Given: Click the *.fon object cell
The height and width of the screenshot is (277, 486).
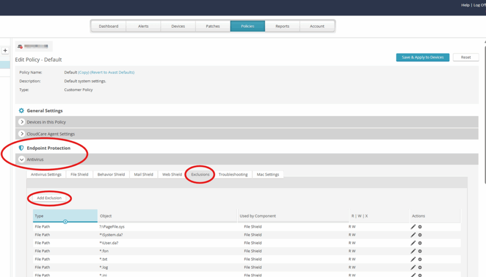Looking at the screenshot, I should coord(104,251).
